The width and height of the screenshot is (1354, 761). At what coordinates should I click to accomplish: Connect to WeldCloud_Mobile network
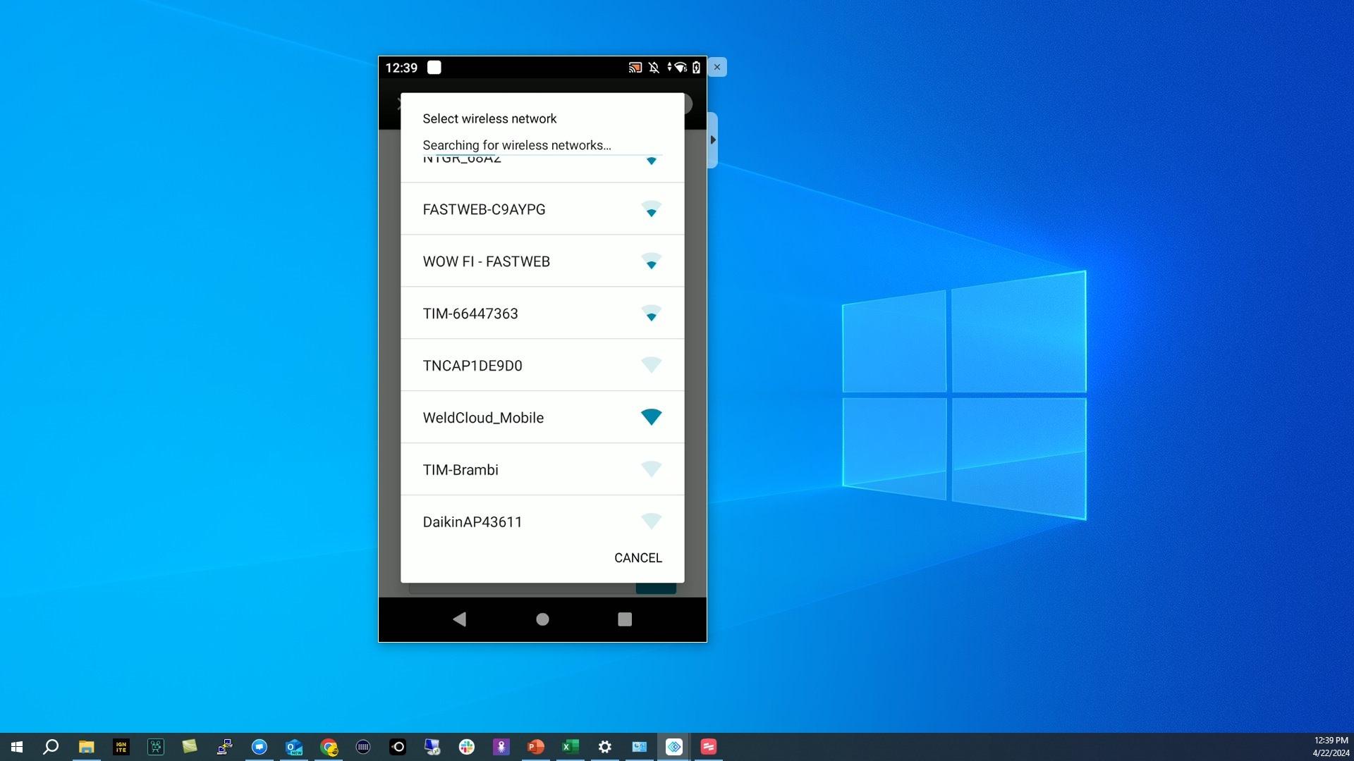[x=542, y=418]
